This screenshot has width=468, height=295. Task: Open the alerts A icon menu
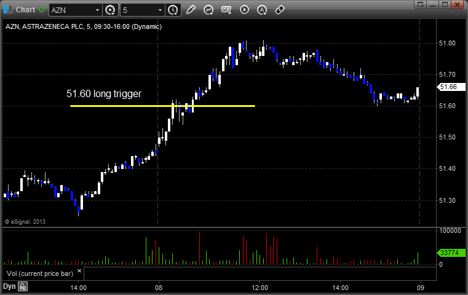coord(262,10)
